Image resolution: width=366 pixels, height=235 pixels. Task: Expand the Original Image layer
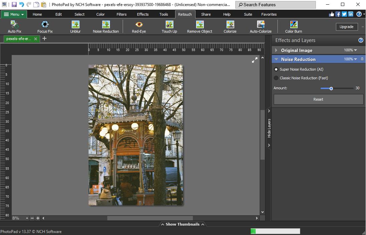(x=276, y=50)
